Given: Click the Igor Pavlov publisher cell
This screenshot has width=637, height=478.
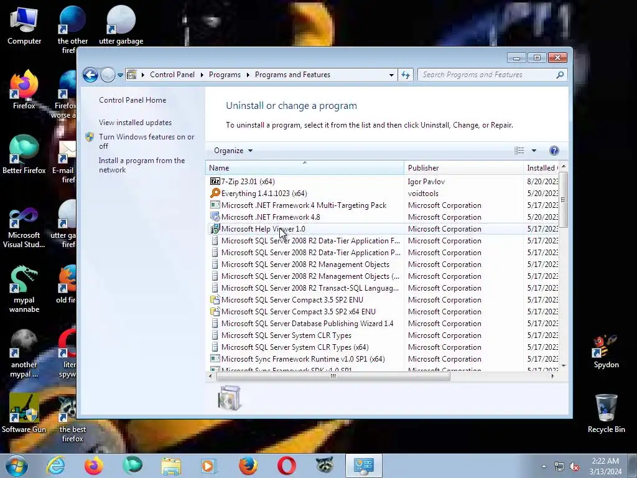Looking at the screenshot, I should (x=426, y=182).
